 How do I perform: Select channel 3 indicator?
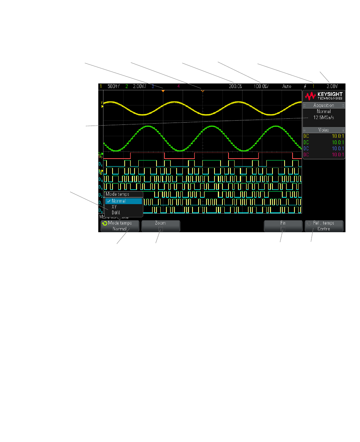(153, 86)
